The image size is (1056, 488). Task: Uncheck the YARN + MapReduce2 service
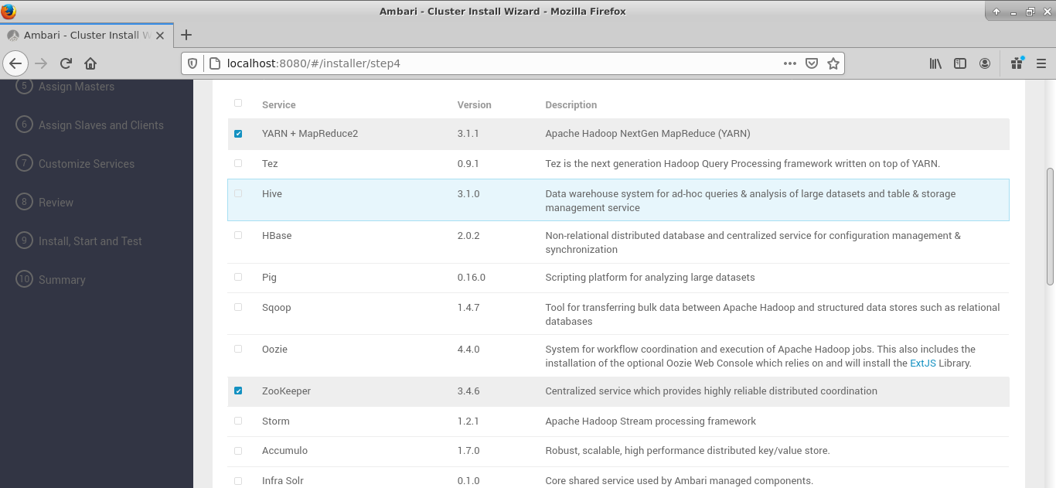pos(238,134)
